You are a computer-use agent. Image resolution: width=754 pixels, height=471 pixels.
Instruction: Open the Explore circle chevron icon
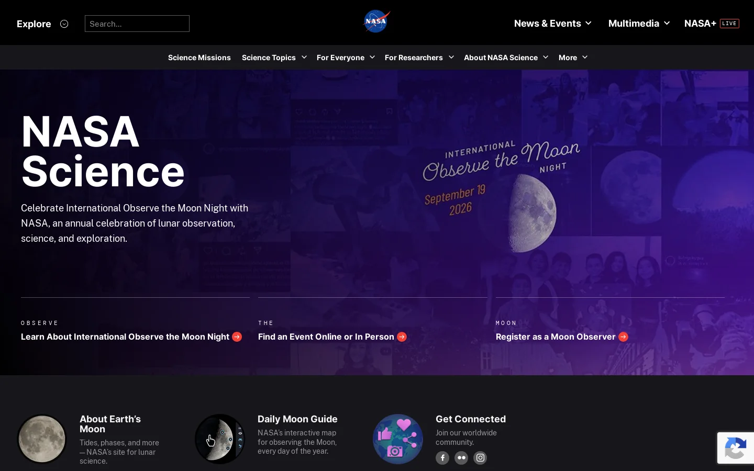point(64,24)
